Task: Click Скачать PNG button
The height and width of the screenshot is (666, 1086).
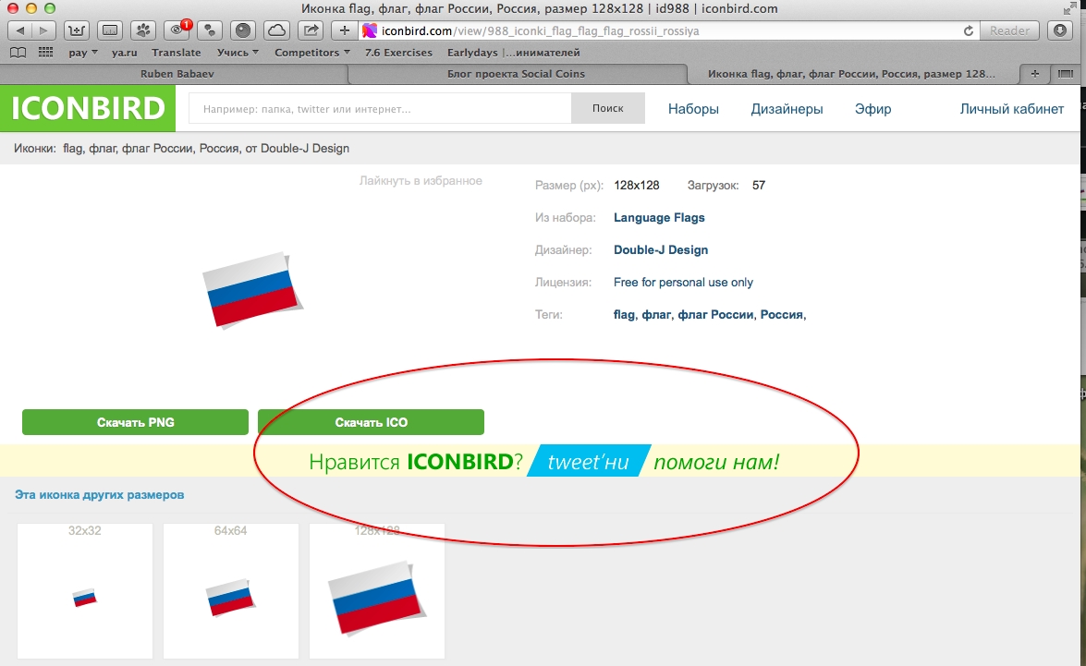Action: [135, 422]
